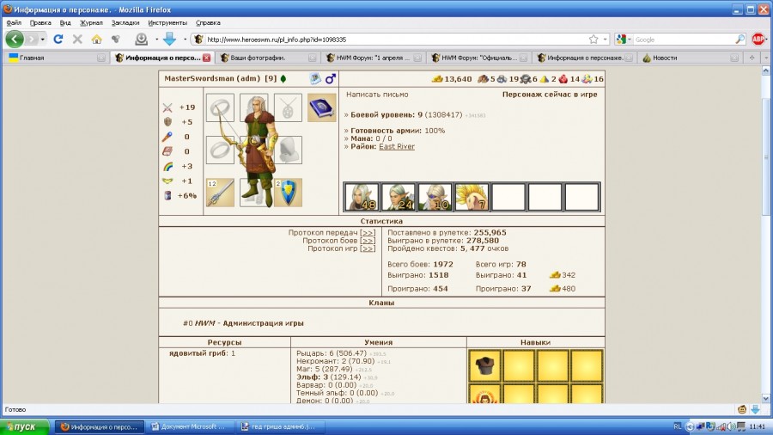Click the armor skill icon under Навыки

[x=485, y=366]
